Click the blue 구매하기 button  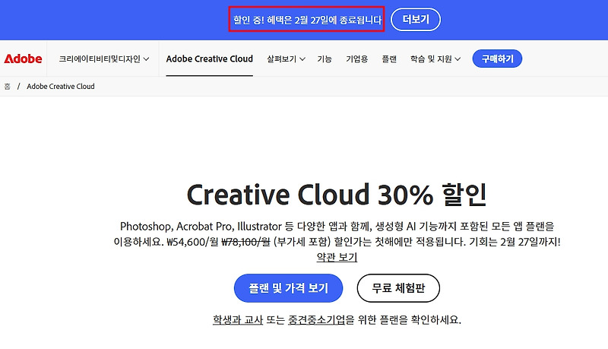497,59
